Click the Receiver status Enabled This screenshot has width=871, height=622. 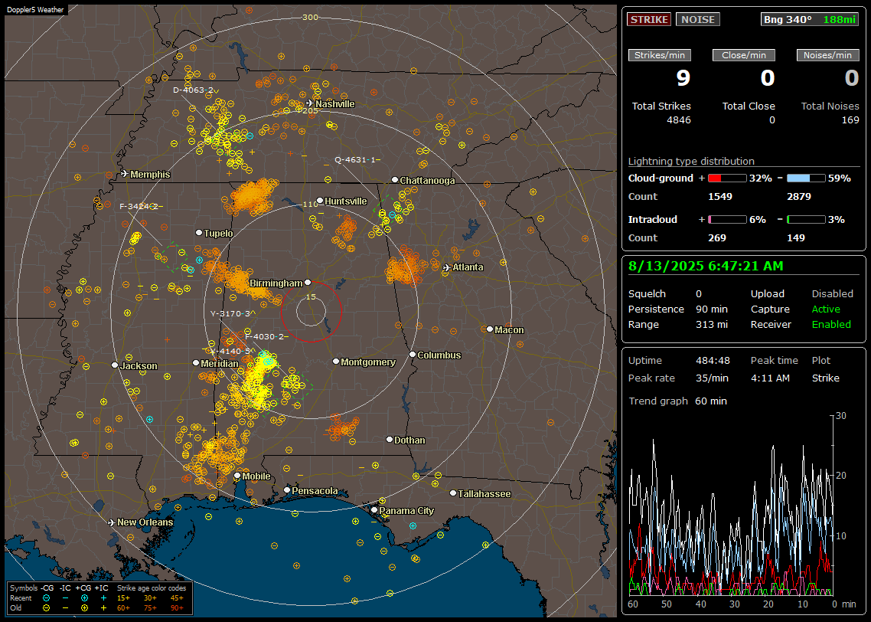(x=831, y=324)
